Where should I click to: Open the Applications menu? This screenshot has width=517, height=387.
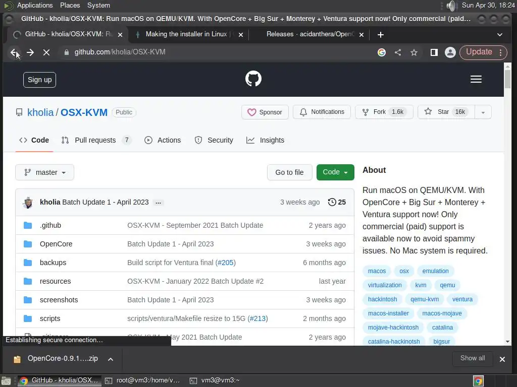(35, 5)
